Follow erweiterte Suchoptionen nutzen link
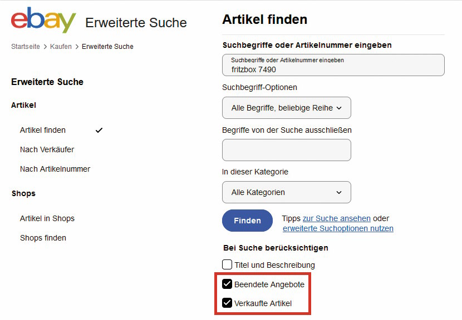The height and width of the screenshot is (320, 462). pyautogui.click(x=338, y=228)
